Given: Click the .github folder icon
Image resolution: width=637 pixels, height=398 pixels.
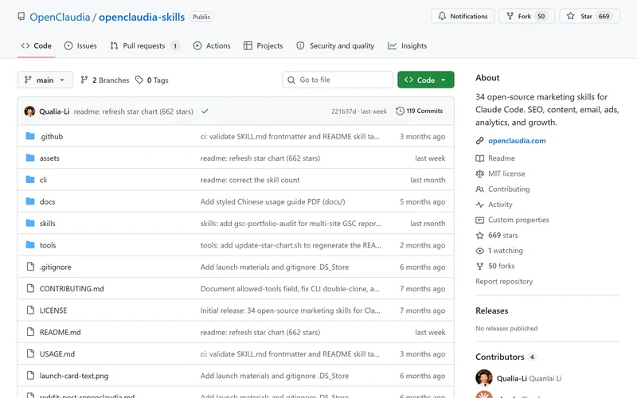Looking at the screenshot, I should 30,136.
